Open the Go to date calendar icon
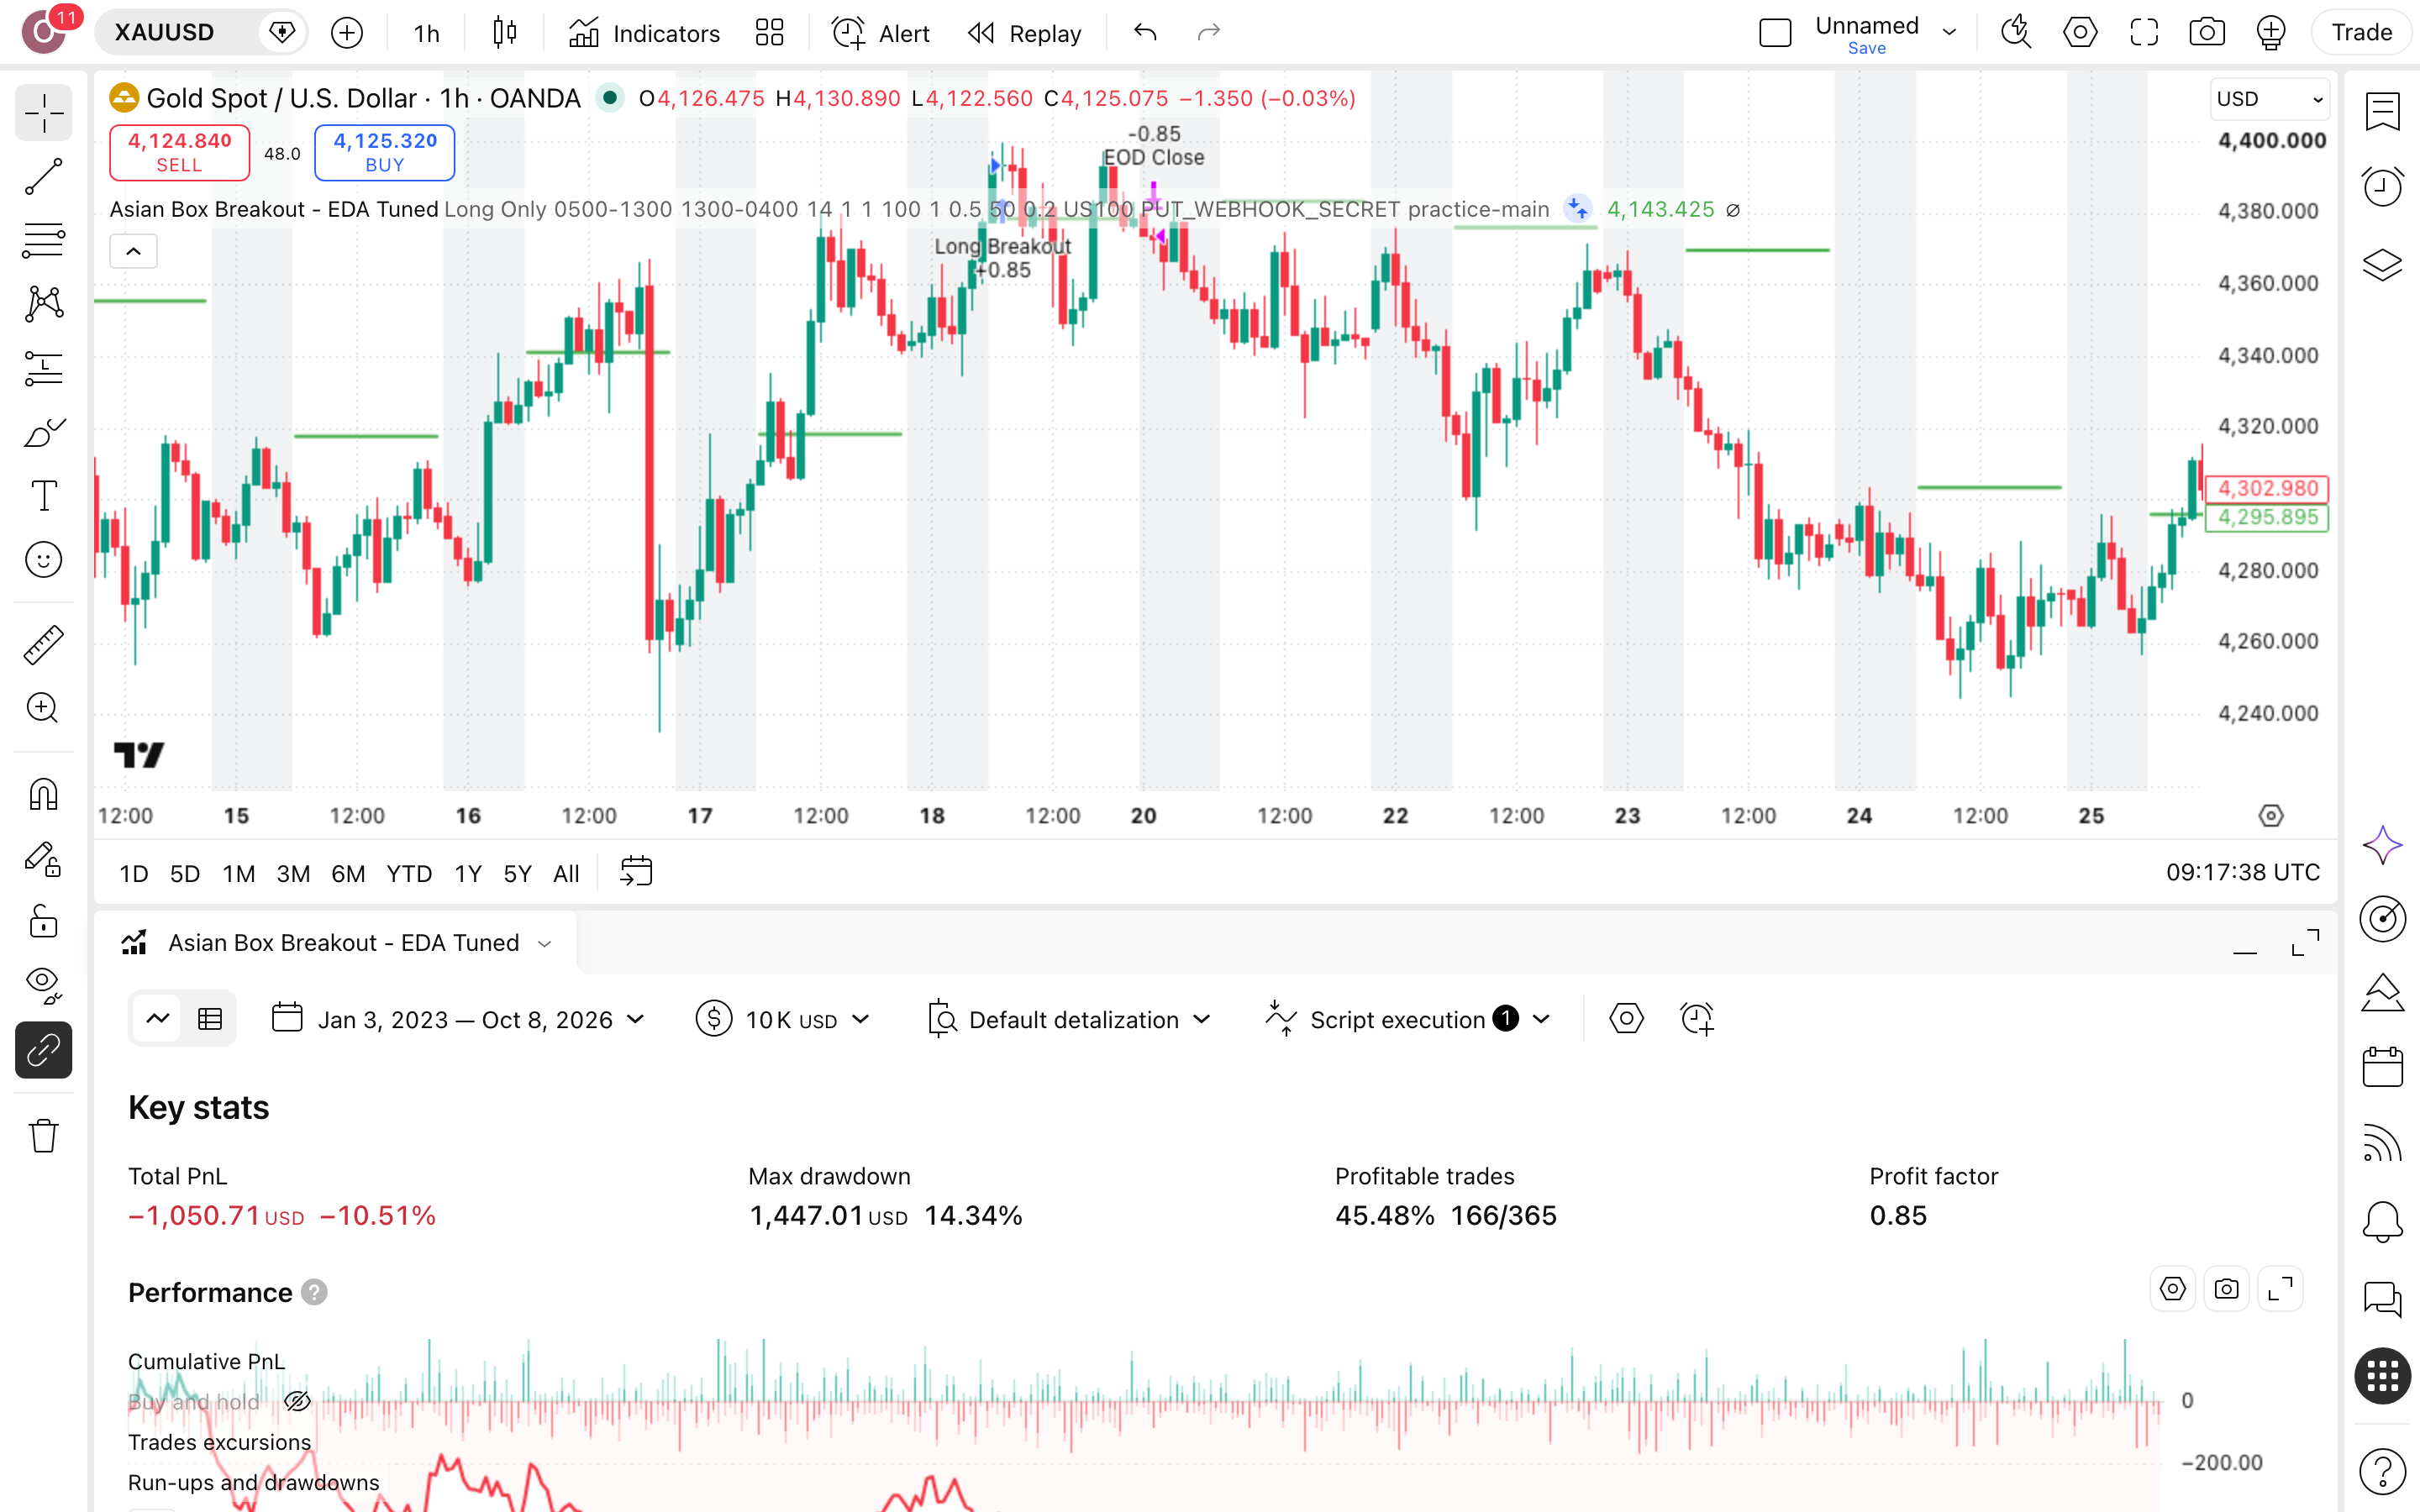Screen dimensions: 2420x1512 tap(636, 872)
